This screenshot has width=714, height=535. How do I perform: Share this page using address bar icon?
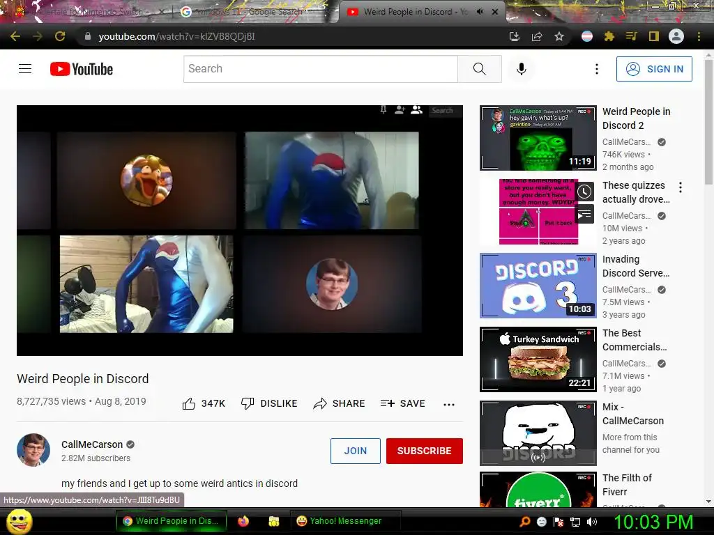537,36
